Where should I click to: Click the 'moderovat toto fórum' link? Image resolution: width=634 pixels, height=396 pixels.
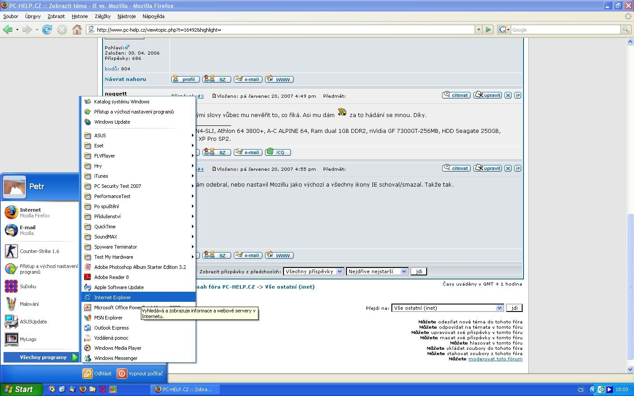tap(495, 359)
